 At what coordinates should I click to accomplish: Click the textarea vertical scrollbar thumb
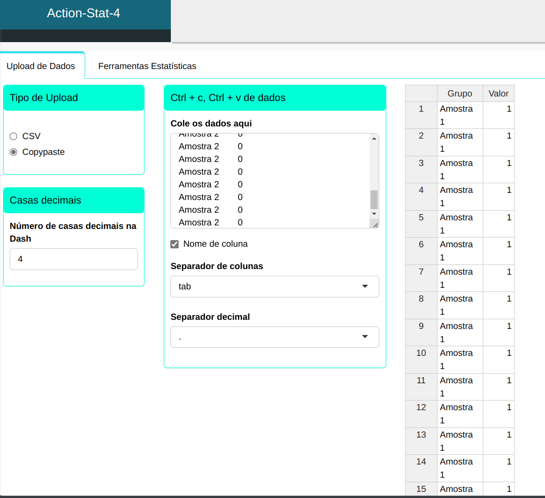click(x=374, y=200)
